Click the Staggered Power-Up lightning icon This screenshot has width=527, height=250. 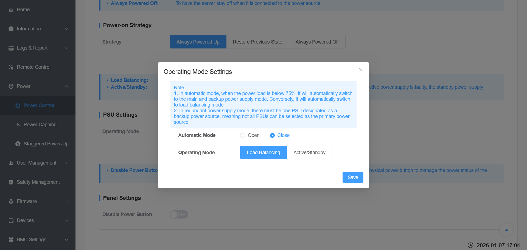click(18, 144)
